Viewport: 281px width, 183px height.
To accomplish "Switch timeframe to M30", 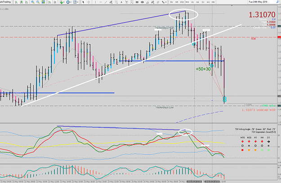I will 187,2.
